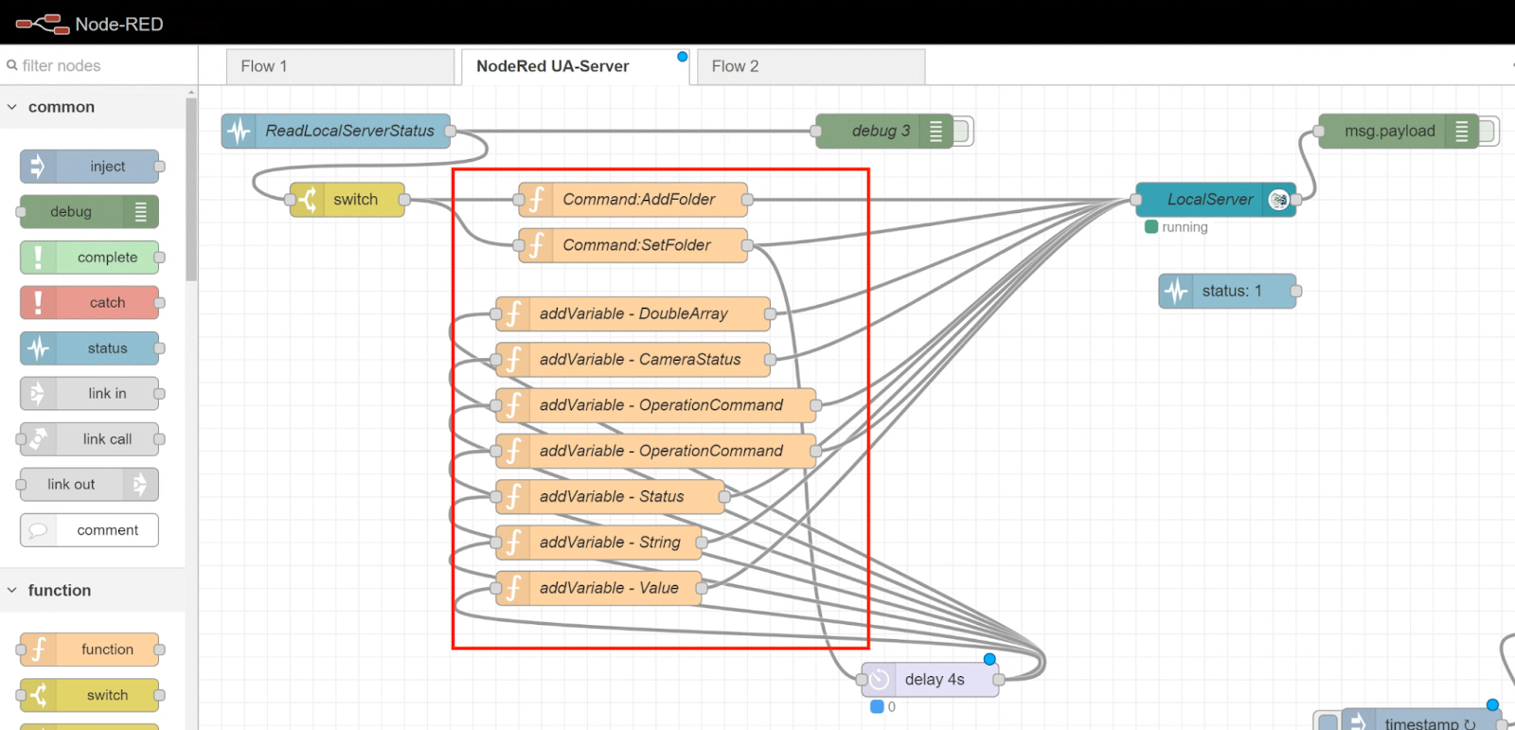Select the addVariable - DoubleArray node

[633, 313]
